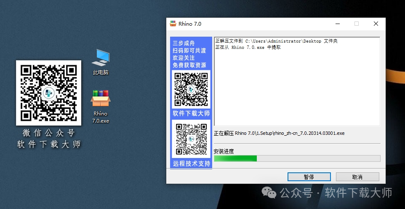The width and height of the screenshot is (405, 209).
Task: Click the 远程技术支持 label
Action: click(x=192, y=163)
